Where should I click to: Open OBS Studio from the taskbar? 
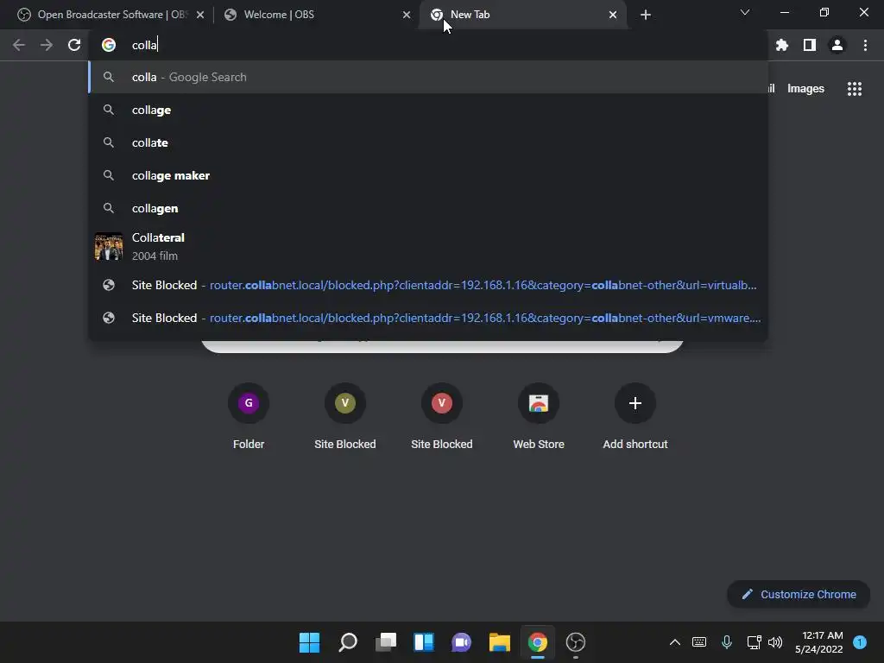(576, 642)
